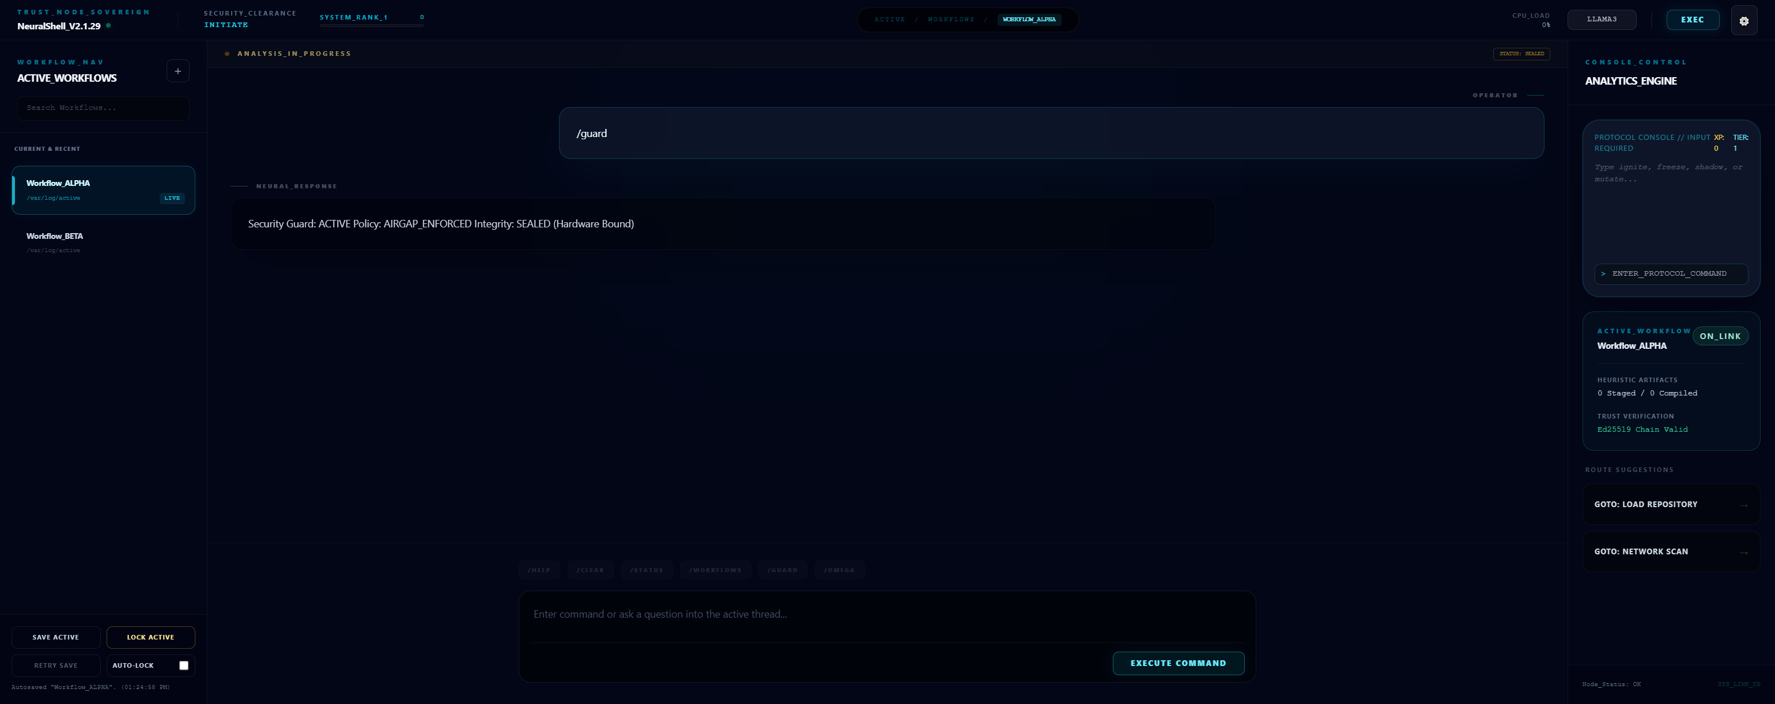The width and height of the screenshot is (1775, 704).
Task: Click GOTO: LOAD REPOSITORY suggestion
Action: [x=1671, y=504]
